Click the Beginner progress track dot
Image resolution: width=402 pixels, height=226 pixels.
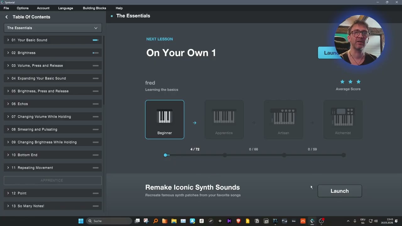pyautogui.click(x=166, y=155)
